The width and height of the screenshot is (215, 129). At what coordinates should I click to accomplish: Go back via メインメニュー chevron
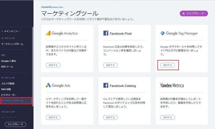[x=2, y=31]
